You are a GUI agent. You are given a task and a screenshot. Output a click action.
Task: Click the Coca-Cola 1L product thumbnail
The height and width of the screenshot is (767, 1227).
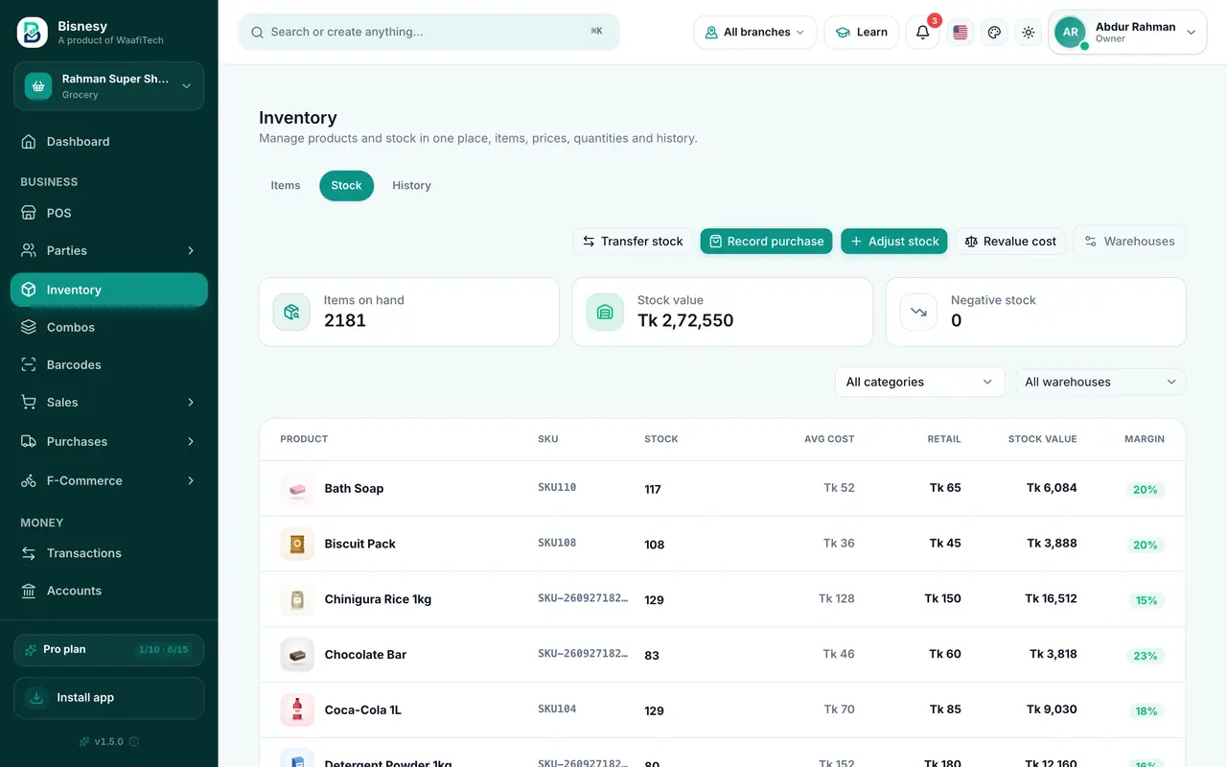tap(297, 709)
